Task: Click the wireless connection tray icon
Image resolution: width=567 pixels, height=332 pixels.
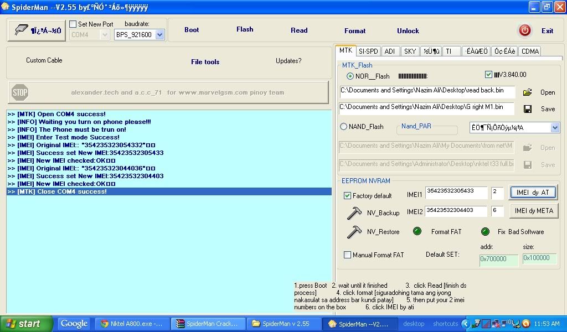Action: point(505,323)
